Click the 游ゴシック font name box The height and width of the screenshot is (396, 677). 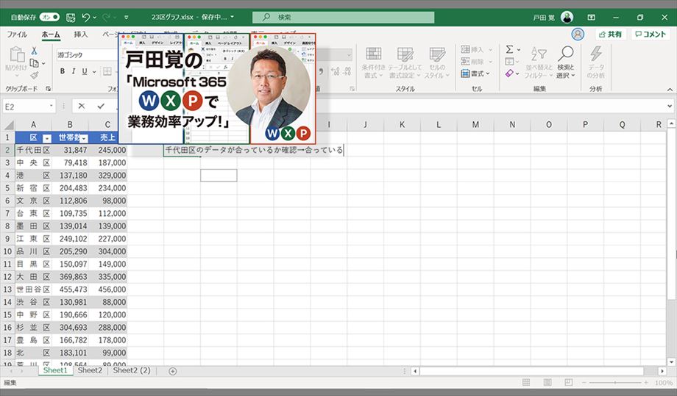tap(86, 55)
